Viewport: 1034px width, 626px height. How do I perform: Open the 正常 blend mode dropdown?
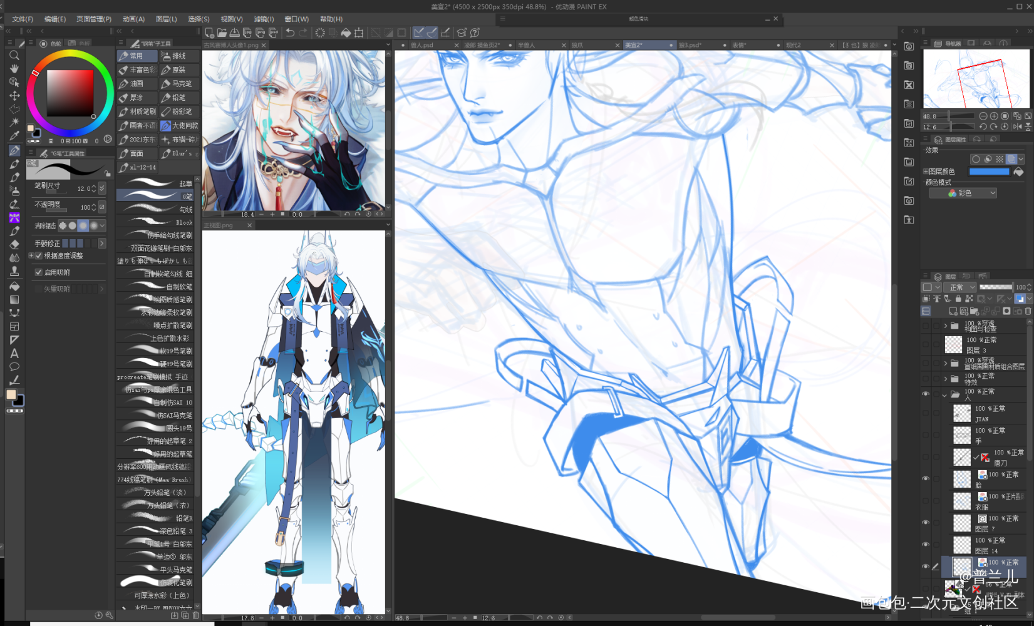(961, 287)
